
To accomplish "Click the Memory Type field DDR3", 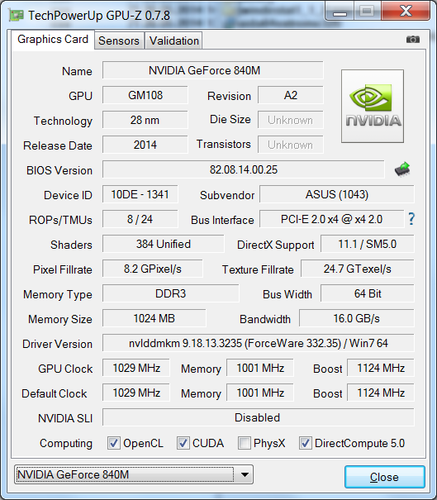I will click(x=170, y=293).
